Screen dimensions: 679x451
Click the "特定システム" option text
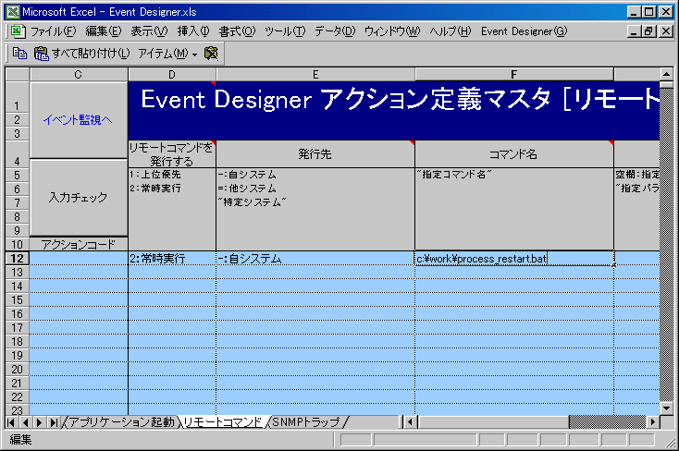[x=252, y=202]
